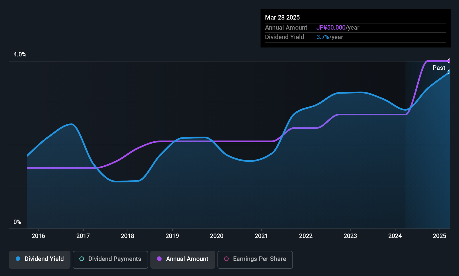The height and width of the screenshot is (276, 459).
Task: Click the 2020 x-axis label
Action: coord(217,236)
